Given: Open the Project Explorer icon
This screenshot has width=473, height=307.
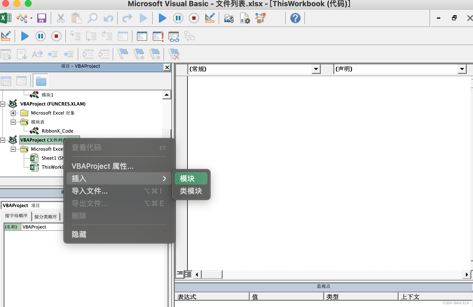Looking at the screenshot, I should (x=229, y=18).
